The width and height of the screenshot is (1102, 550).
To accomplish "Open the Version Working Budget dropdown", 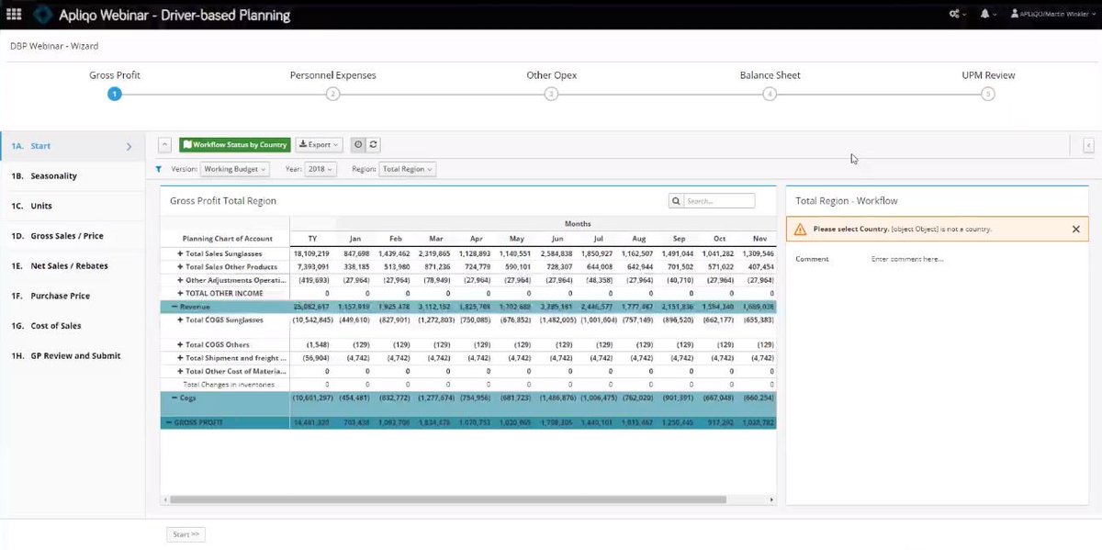I will click(235, 169).
